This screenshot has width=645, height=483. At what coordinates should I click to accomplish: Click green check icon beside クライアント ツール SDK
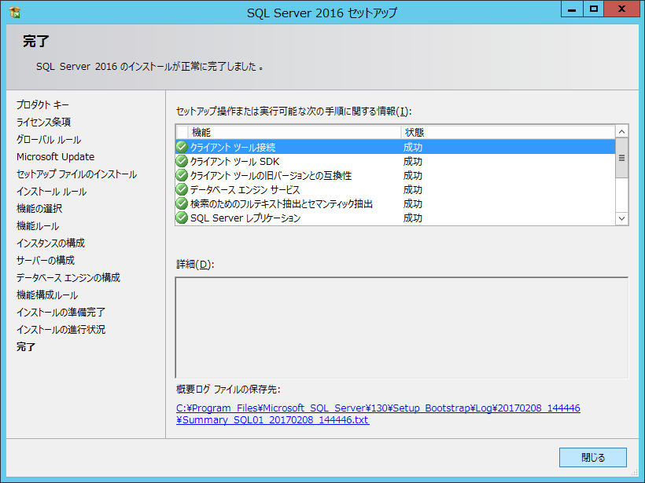pyautogui.click(x=182, y=161)
